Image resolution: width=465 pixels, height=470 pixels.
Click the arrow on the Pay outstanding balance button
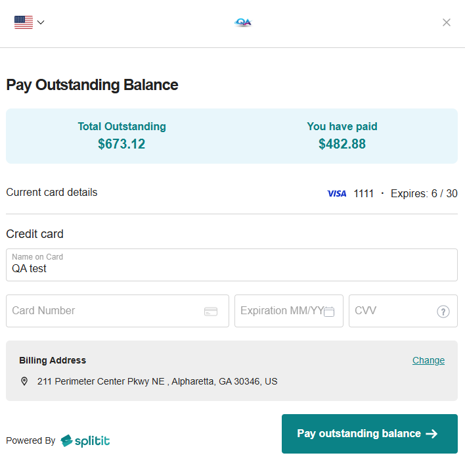tap(432, 434)
